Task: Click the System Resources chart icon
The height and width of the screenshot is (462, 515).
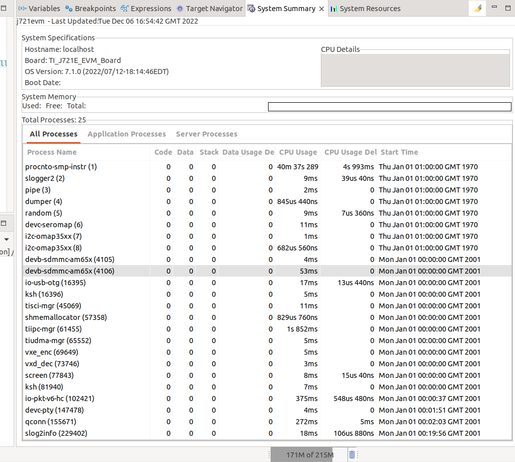Action: tap(334, 9)
